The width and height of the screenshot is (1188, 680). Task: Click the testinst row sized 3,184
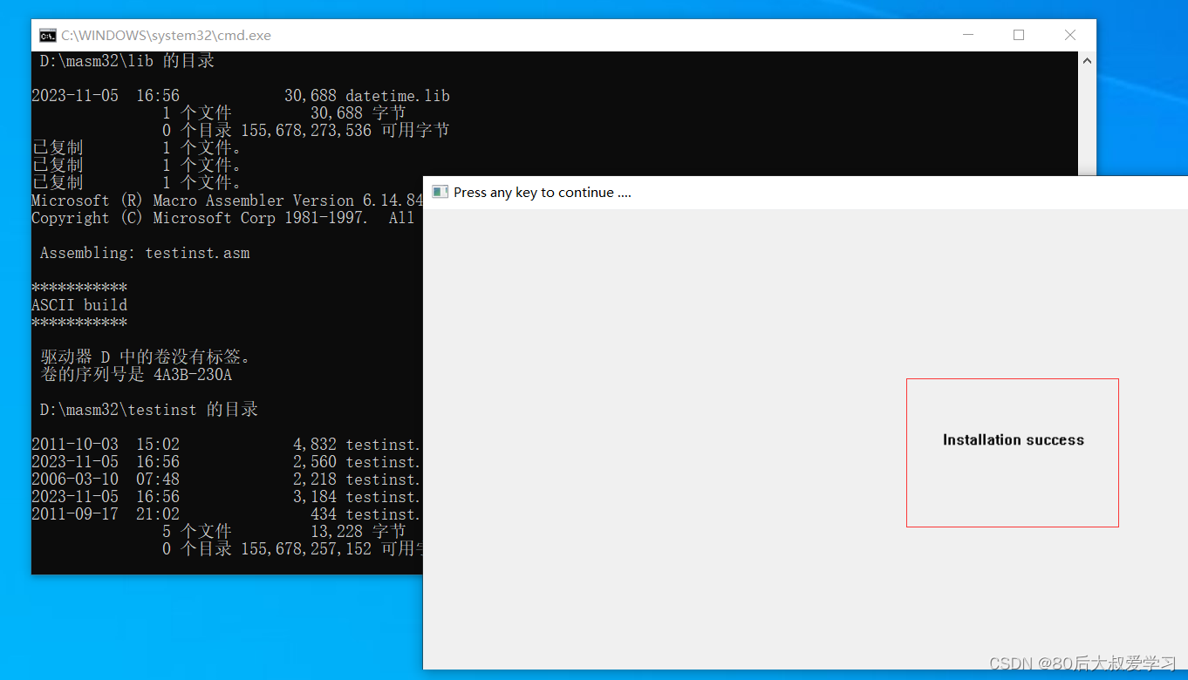pyautogui.click(x=227, y=497)
